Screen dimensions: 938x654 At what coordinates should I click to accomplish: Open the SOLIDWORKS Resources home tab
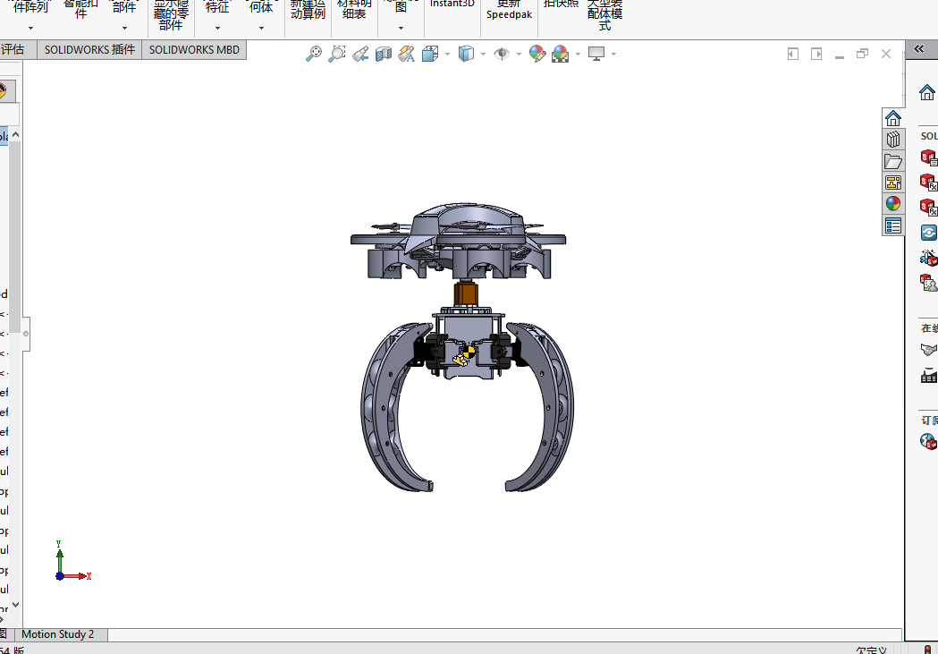point(893,118)
